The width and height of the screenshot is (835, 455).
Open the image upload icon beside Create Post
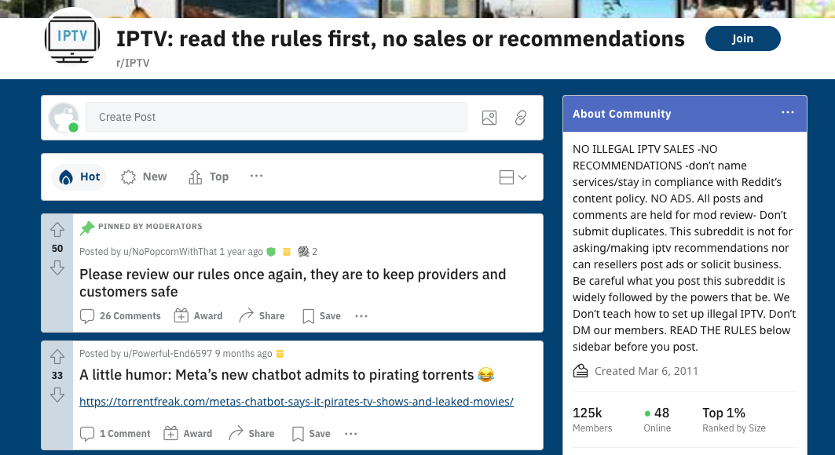click(489, 116)
